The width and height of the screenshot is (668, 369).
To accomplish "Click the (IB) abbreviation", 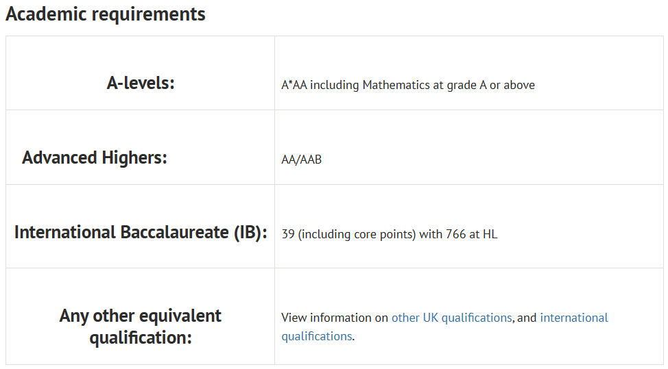I will 250,233.
